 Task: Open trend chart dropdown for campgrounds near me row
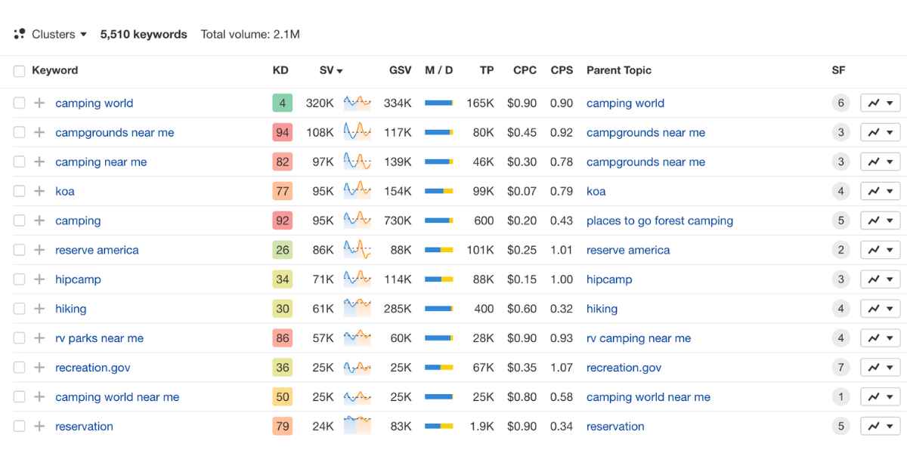881,133
